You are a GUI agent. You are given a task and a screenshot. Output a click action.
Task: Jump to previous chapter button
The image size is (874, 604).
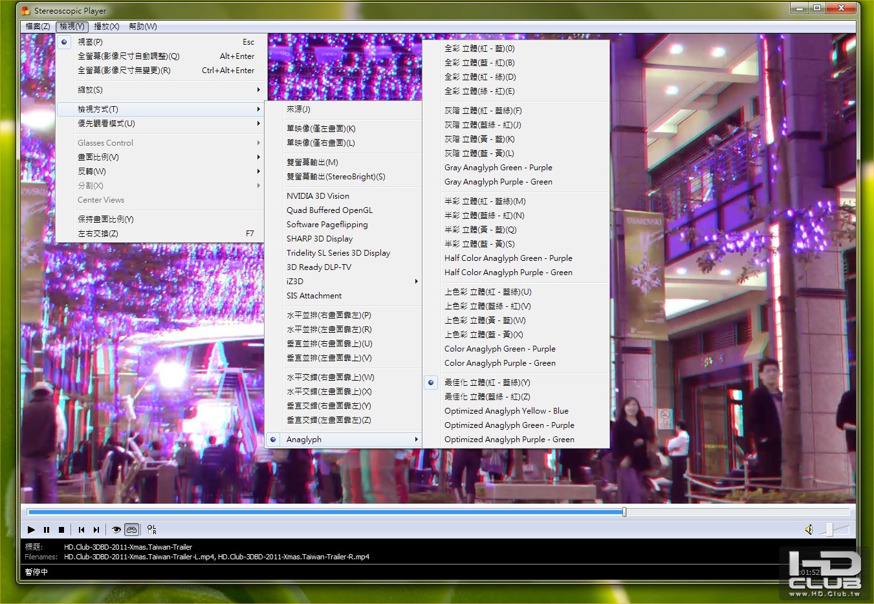pos(82,530)
